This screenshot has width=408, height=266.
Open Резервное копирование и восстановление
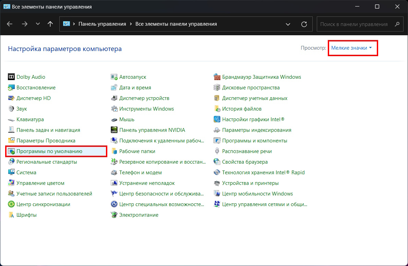(x=163, y=162)
